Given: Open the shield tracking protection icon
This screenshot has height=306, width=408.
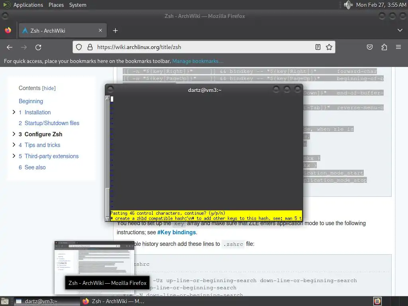Looking at the screenshot, I should point(79,47).
